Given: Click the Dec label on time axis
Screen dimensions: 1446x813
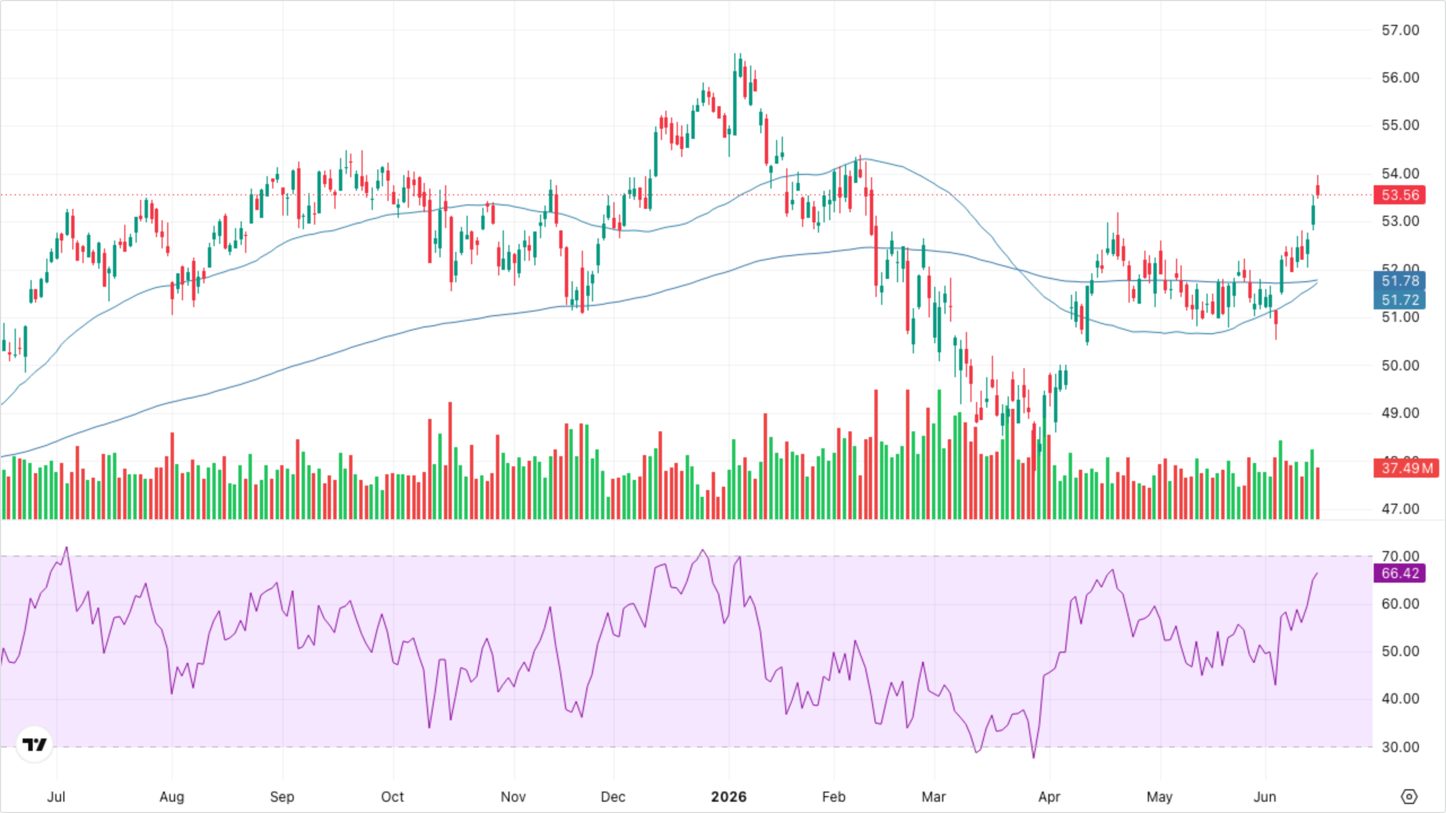Looking at the screenshot, I should (613, 797).
